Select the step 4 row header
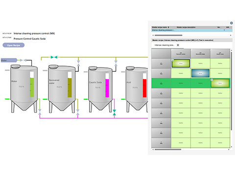Viewport: 235px width, 176px height. [161, 93]
